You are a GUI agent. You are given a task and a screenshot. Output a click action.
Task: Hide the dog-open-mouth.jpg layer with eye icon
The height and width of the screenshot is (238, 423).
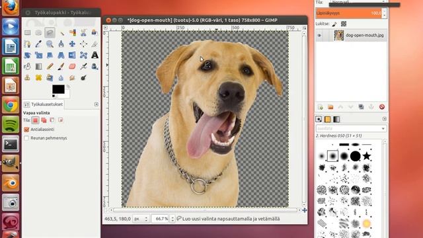click(x=319, y=35)
